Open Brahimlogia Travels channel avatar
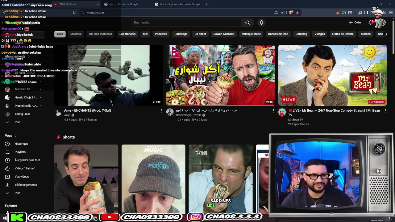Image resolution: width=395 pixels, height=222 pixels. (x=170, y=112)
